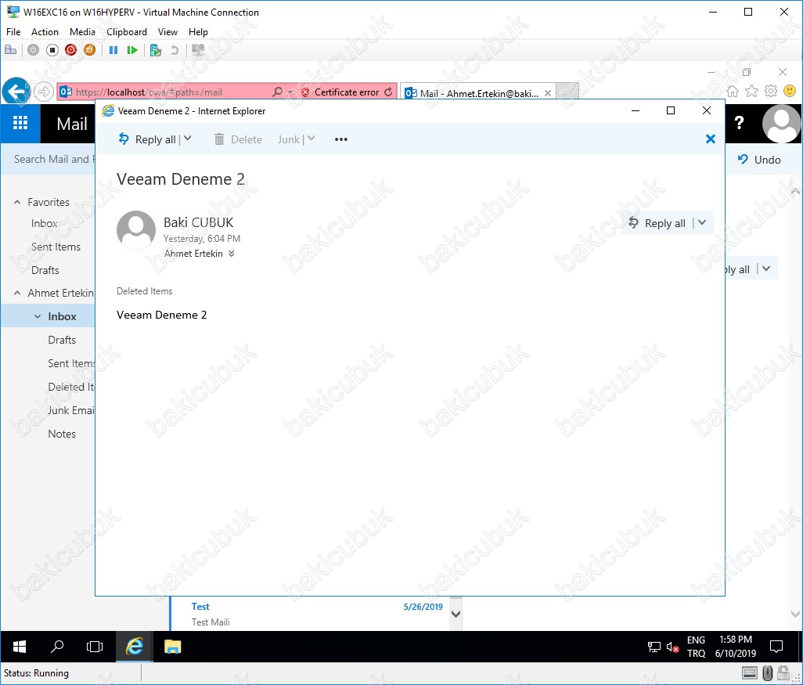This screenshot has height=685, width=803.
Task: Click the down arrow below the message list
Action: click(x=456, y=614)
